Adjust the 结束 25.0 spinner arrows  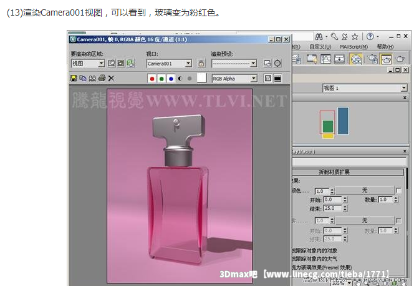pos(345,209)
